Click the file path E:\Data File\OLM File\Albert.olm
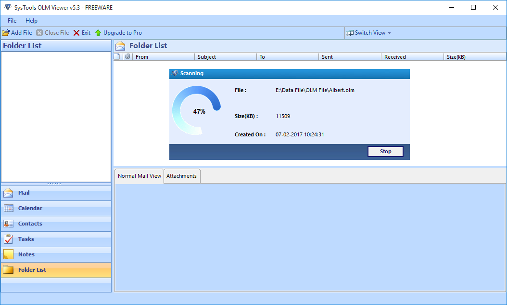The width and height of the screenshot is (507, 305). tap(315, 90)
